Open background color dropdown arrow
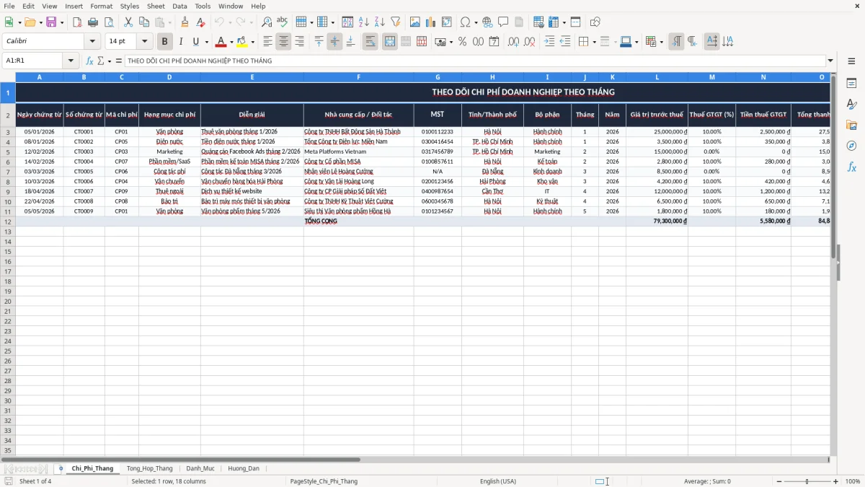Screen dimensions: 865x487 [x=252, y=42]
